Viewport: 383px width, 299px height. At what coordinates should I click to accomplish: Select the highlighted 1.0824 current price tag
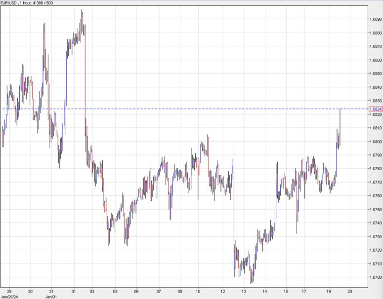(x=376, y=109)
